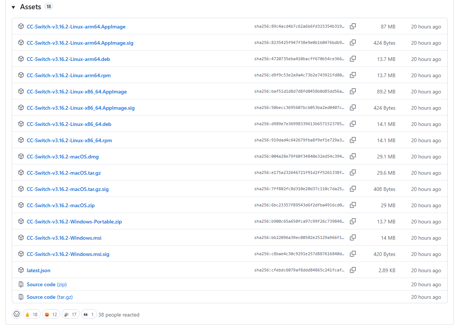Click the 420 Bytes file size
The width and height of the screenshot is (459, 325).
click(385, 254)
